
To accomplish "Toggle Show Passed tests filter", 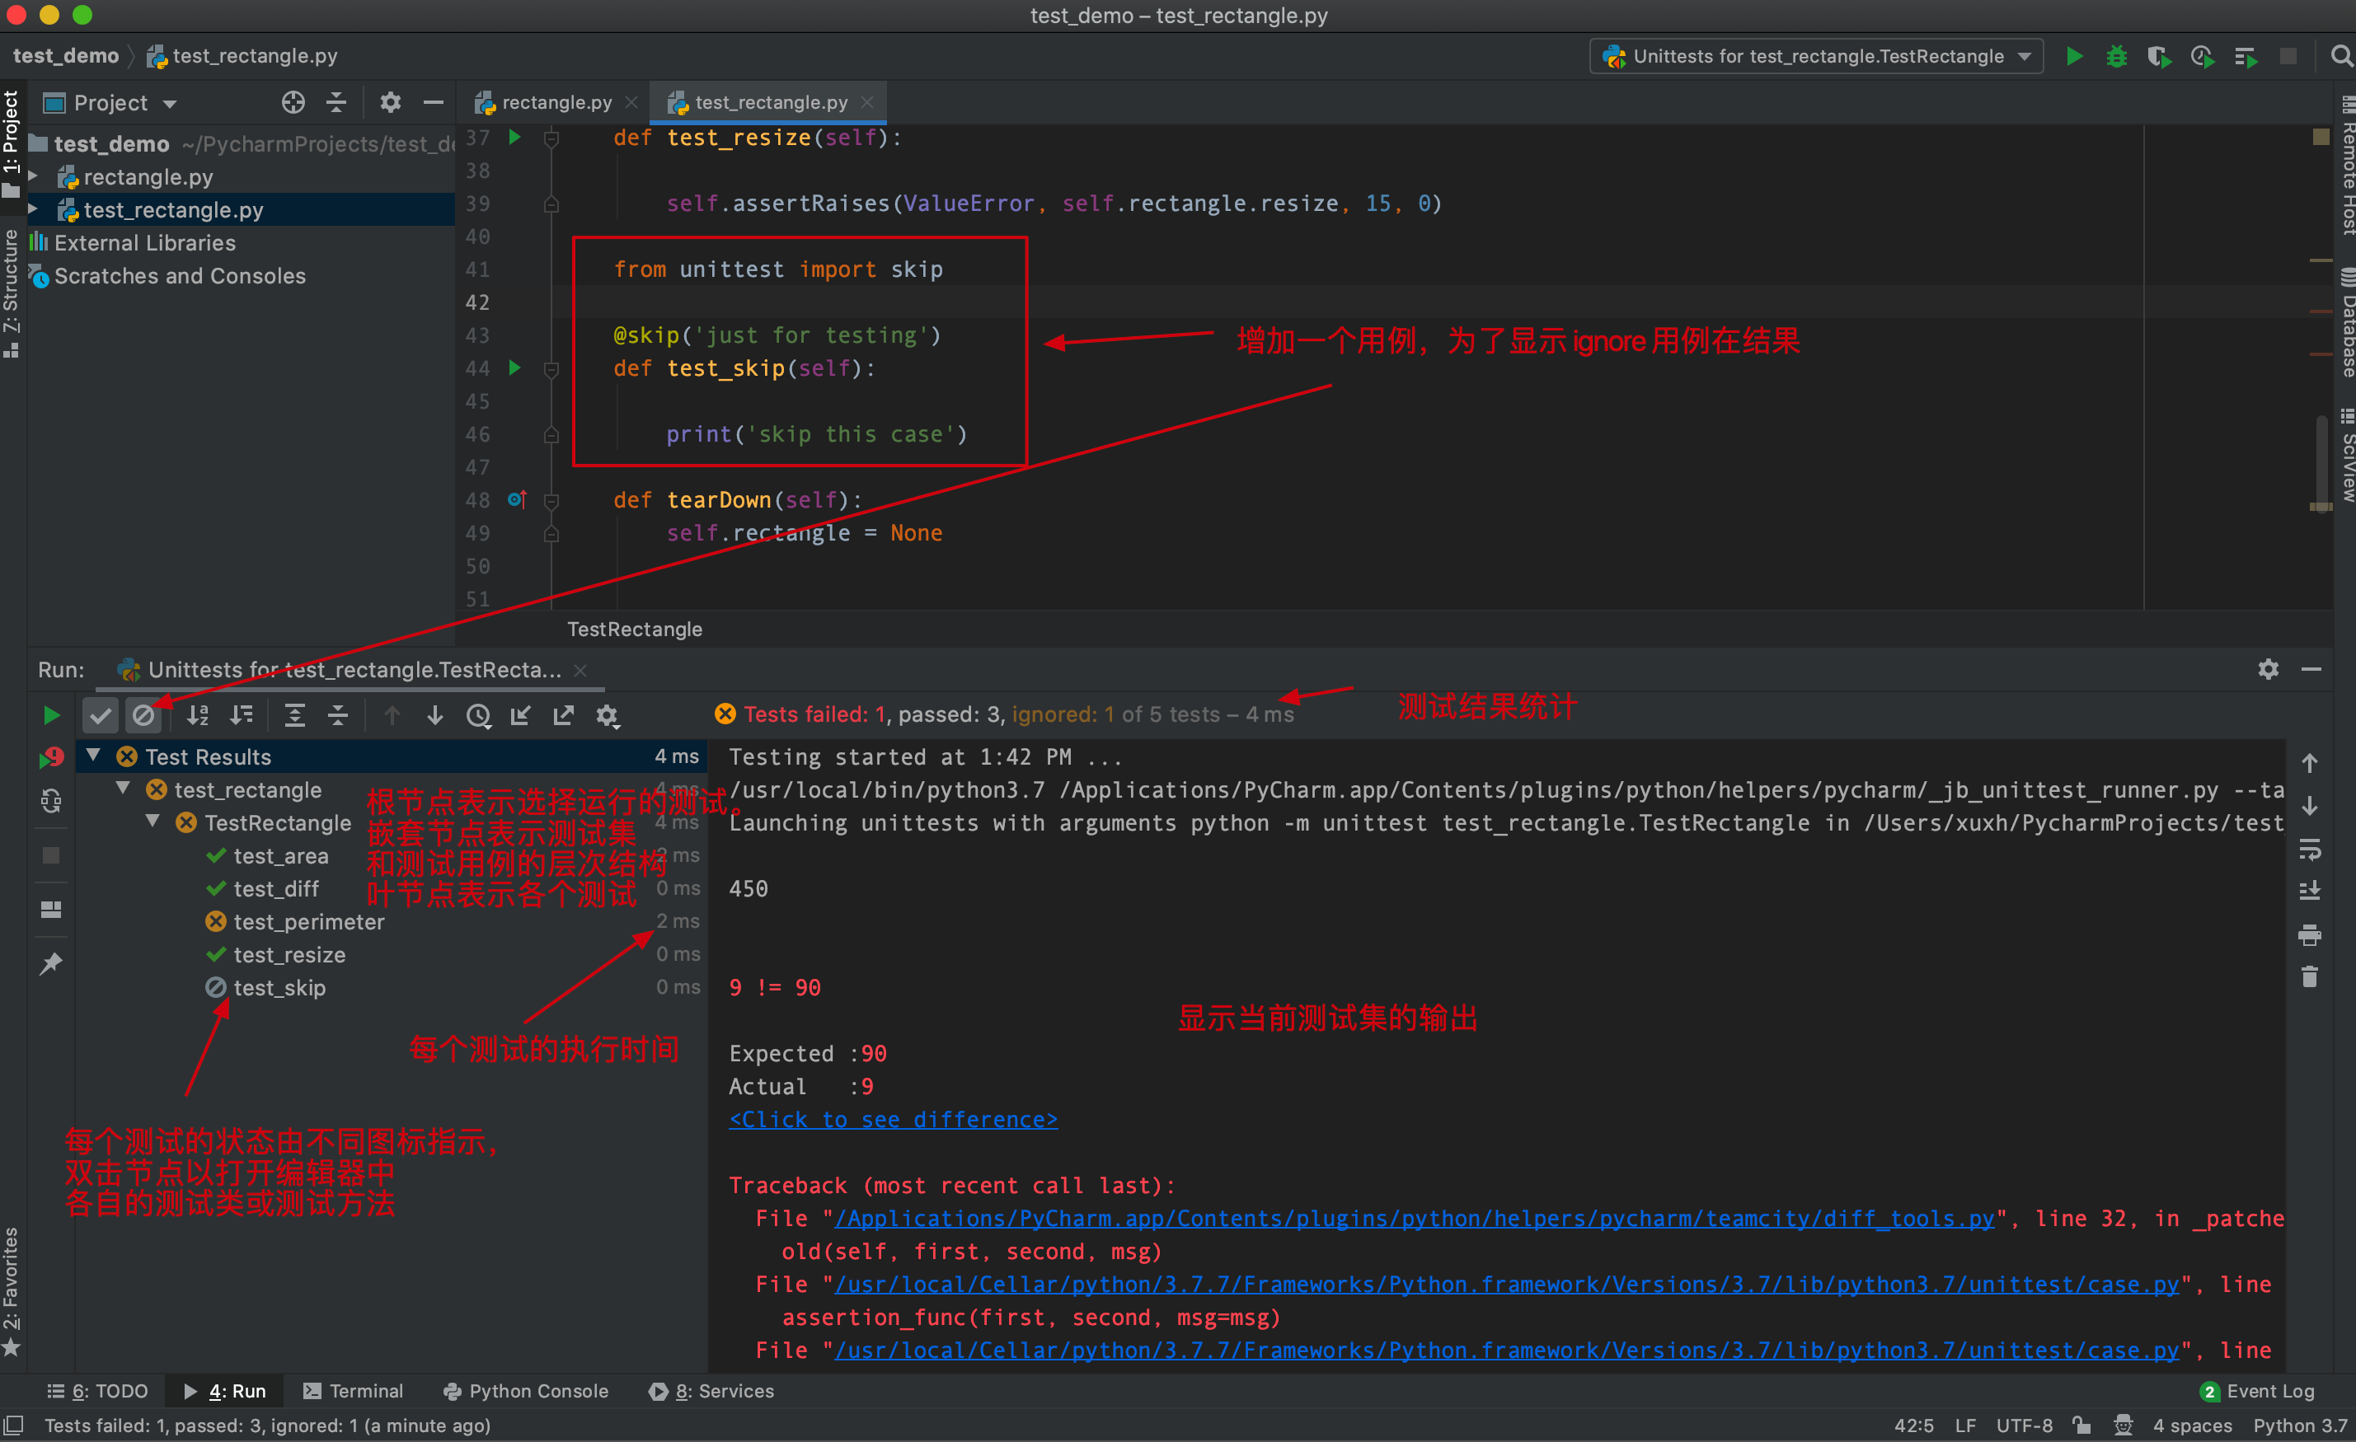I will tap(101, 714).
